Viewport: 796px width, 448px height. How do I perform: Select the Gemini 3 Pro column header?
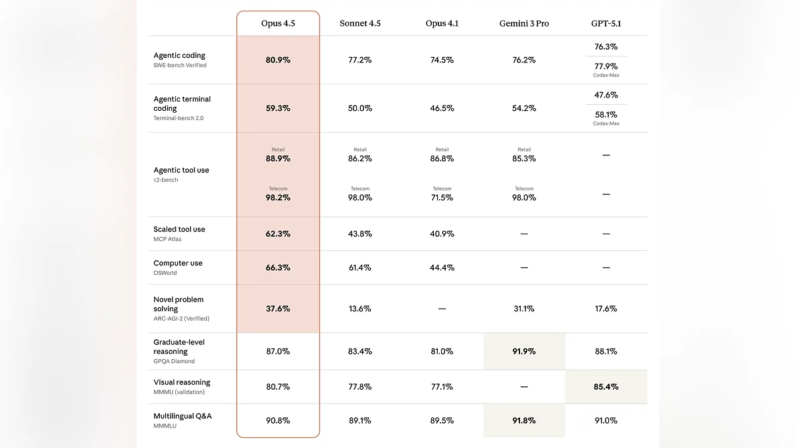tap(524, 23)
